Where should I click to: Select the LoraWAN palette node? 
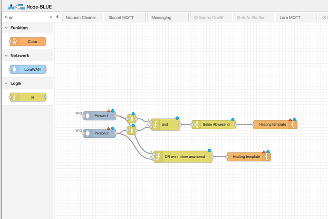tap(28, 69)
